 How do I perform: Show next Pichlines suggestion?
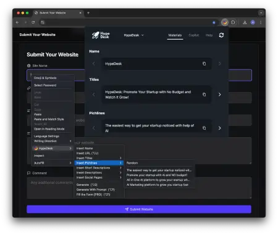tap(219, 128)
